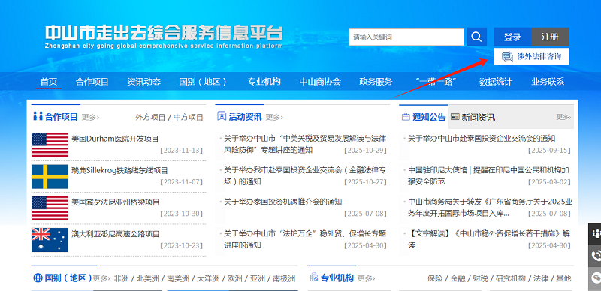Open 【文字解读】中山市稳外贸促增长 notice
Viewport: 601px width, 291px height.
(489, 239)
